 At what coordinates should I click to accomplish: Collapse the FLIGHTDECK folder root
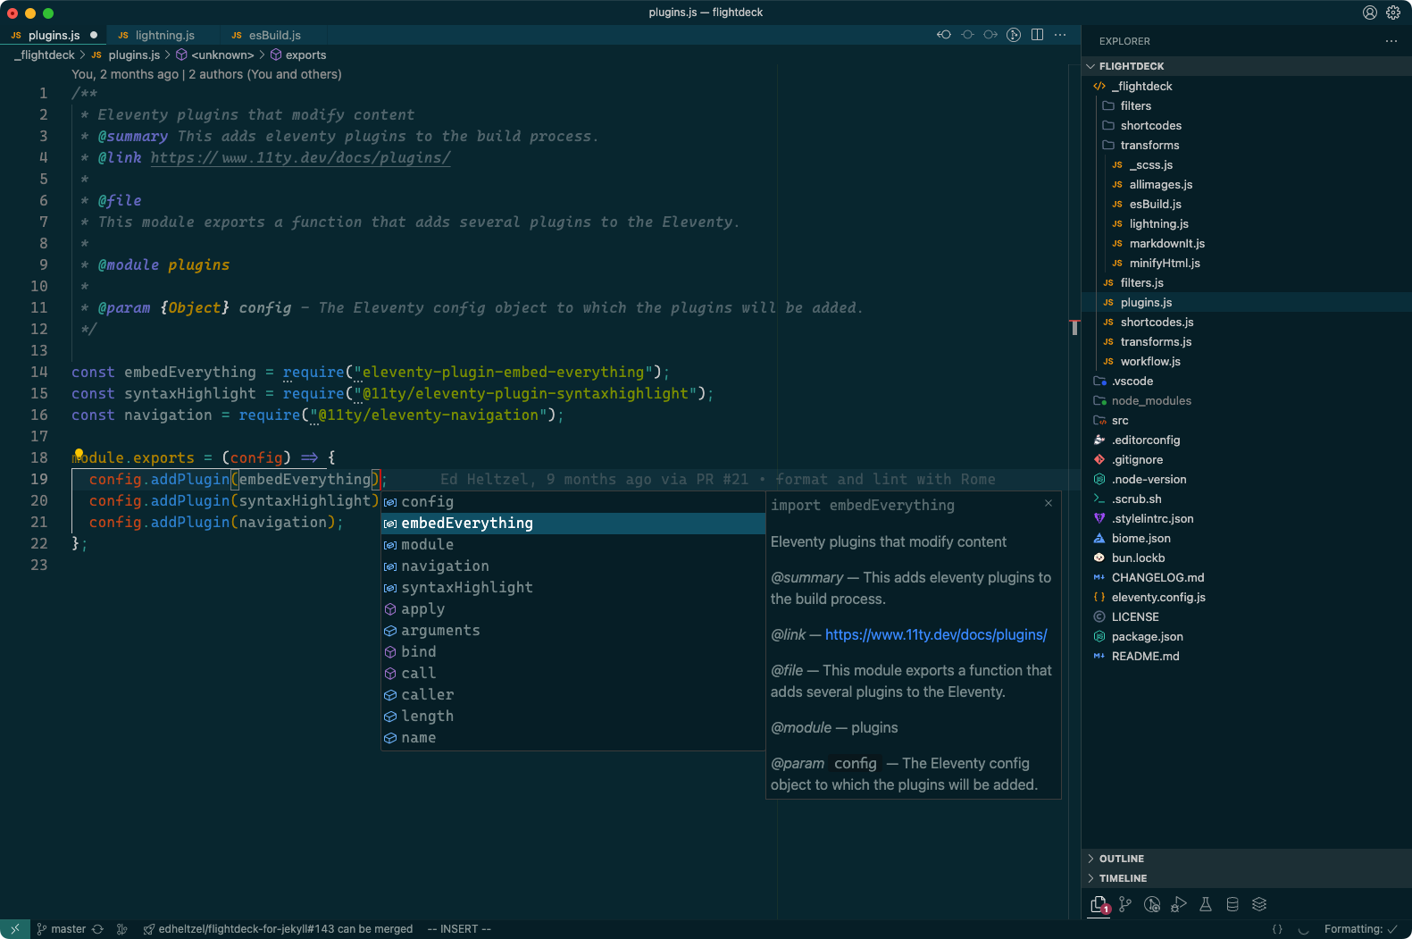pos(1131,66)
